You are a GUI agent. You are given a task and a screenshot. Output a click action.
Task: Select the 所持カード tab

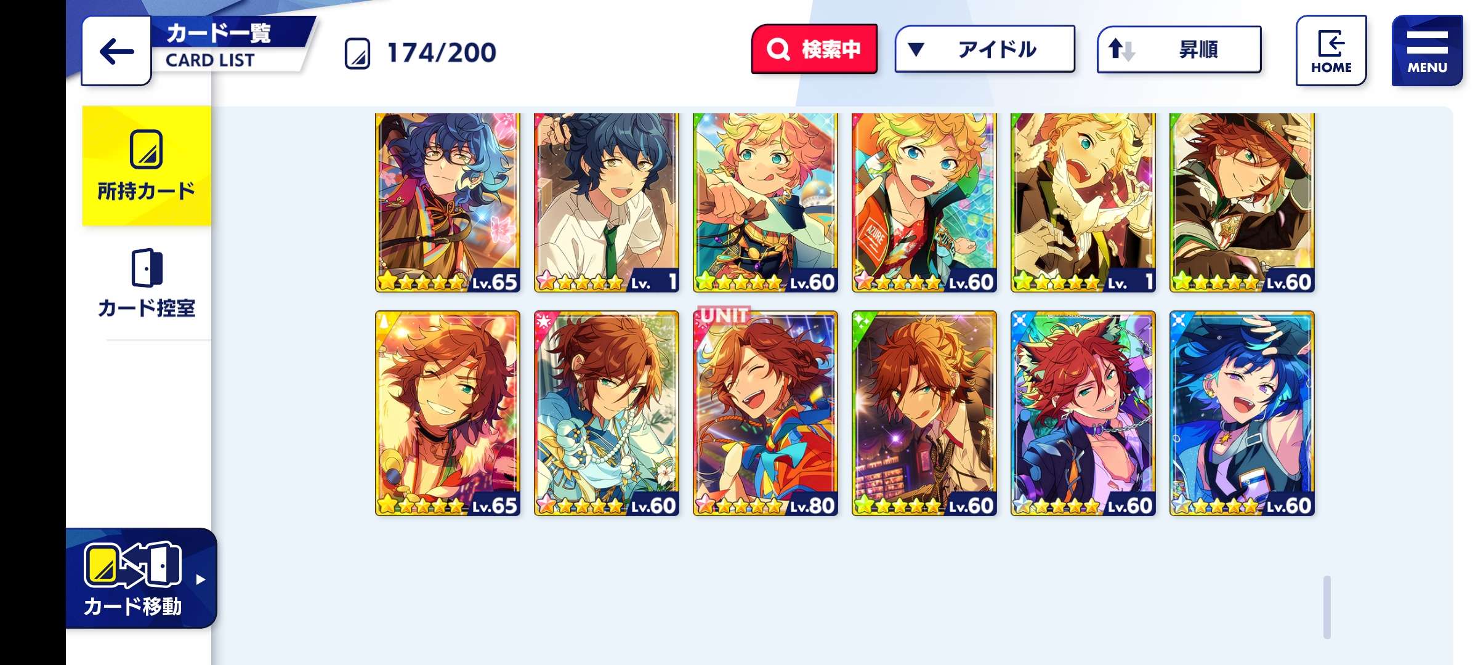(x=147, y=166)
